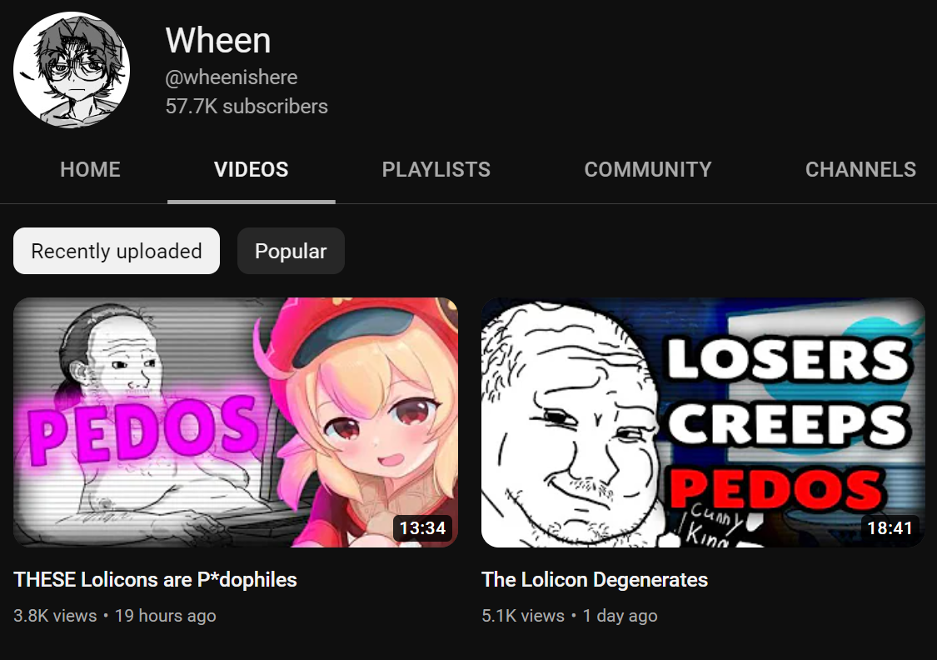This screenshot has width=937, height=660.
Task: Click the Wheen channel name heading
Action: [218, 41]
